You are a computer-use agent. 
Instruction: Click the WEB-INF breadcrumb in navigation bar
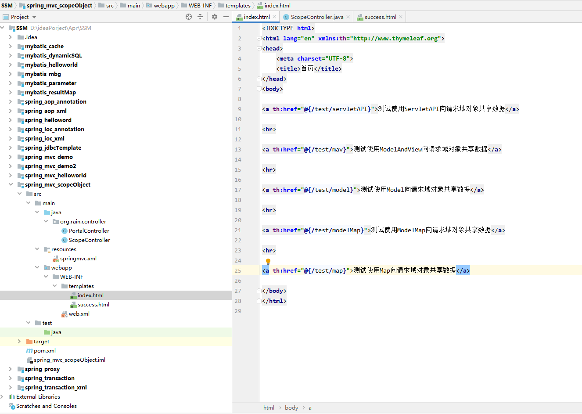point(196,6)
